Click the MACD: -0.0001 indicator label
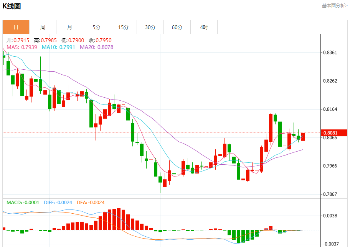 tap(23, 203)
